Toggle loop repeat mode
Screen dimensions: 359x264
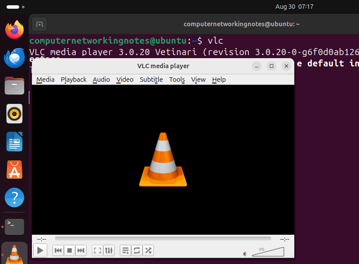137,250
